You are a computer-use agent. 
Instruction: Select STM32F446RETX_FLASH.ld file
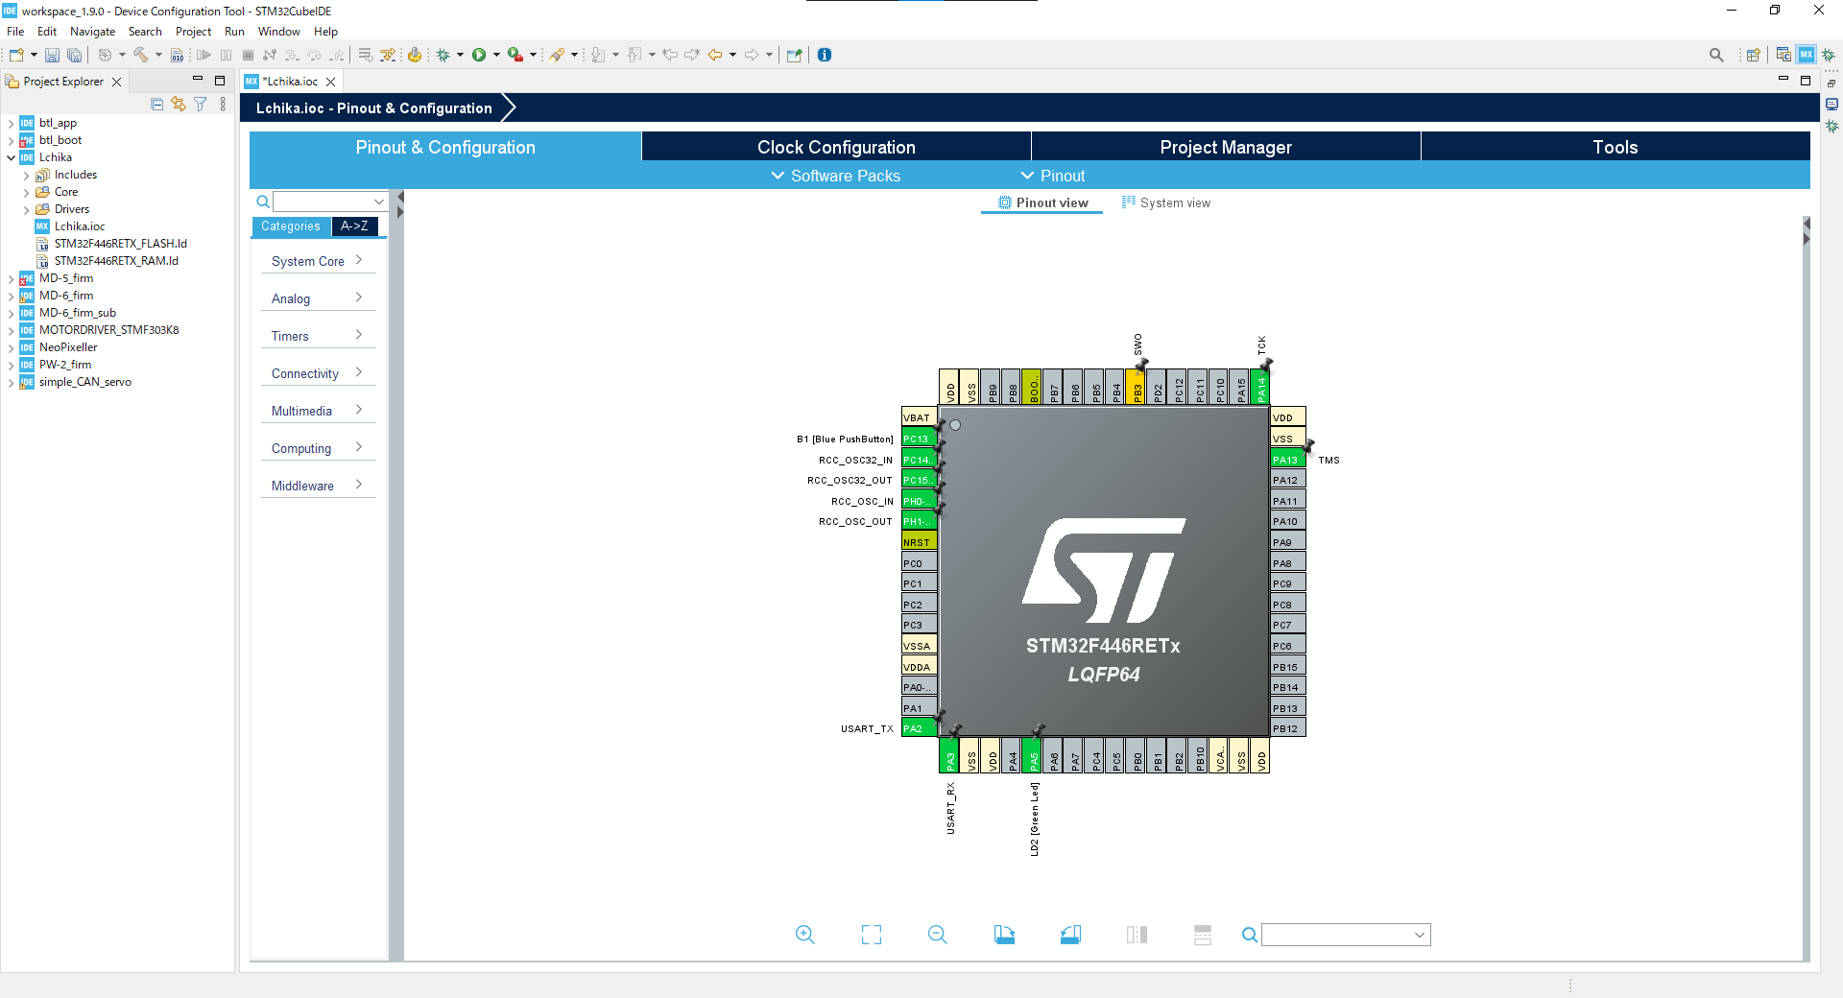120,244
